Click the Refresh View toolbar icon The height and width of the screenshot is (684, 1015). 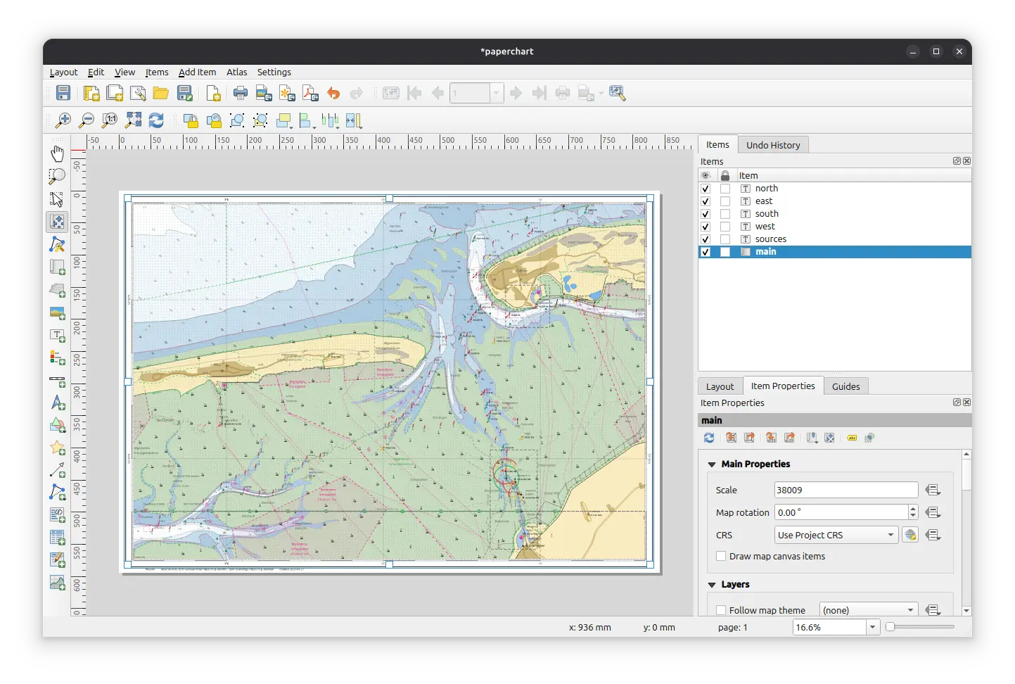coord(156,120)
